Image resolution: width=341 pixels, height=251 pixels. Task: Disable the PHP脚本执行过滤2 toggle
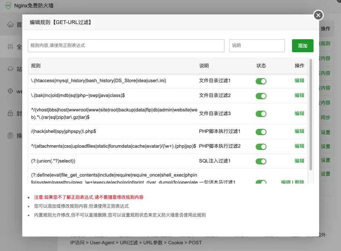(261, 147)
